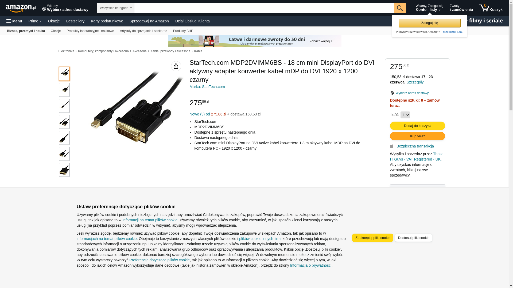Open the shopping cart Koszyk icon
Viewport: 513px width, 288px height.
[491, 8]
